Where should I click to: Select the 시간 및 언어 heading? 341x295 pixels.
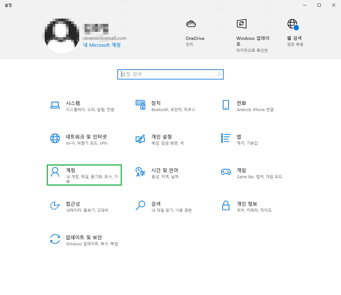tap(165, 170)
